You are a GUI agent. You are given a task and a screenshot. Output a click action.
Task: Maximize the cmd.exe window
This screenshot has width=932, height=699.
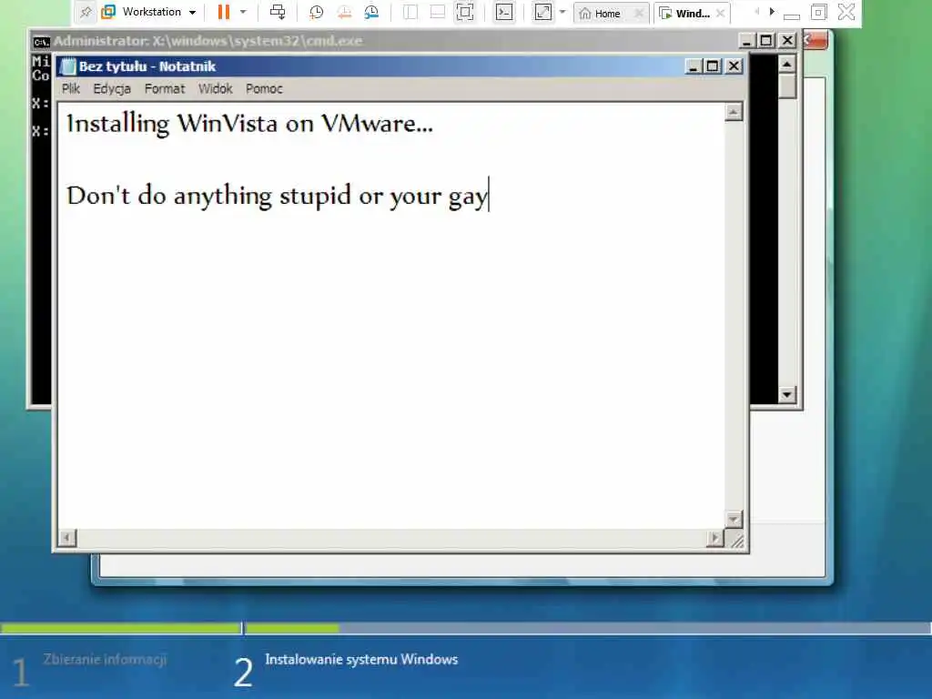(766, 40)
